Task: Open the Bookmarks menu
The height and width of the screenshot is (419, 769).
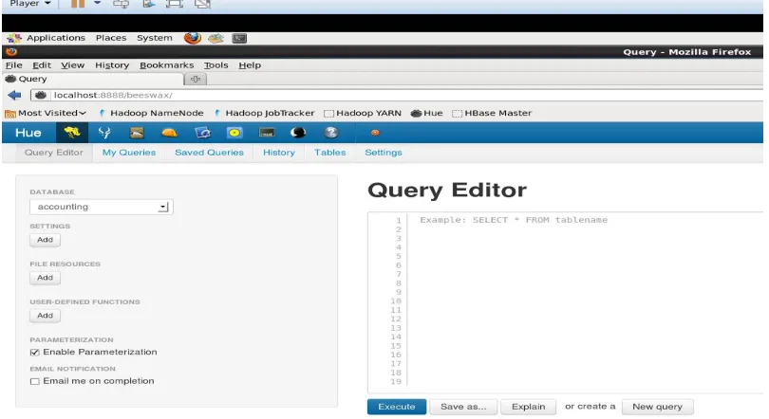Action: [167, 65]
